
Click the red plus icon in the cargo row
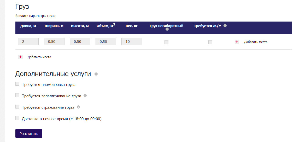tap(237, 42)
